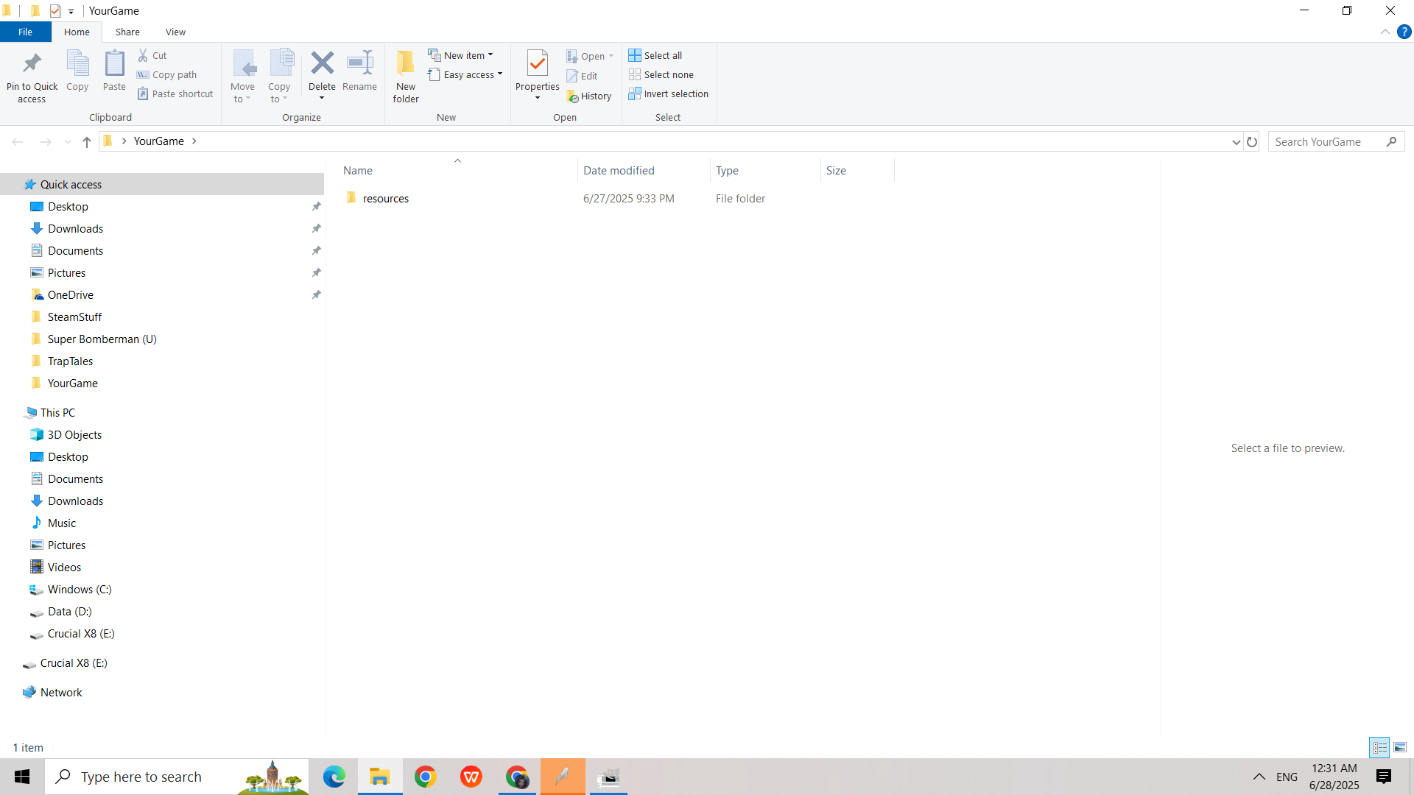Click Paste shortcut in the ribbon

[175, 93]
